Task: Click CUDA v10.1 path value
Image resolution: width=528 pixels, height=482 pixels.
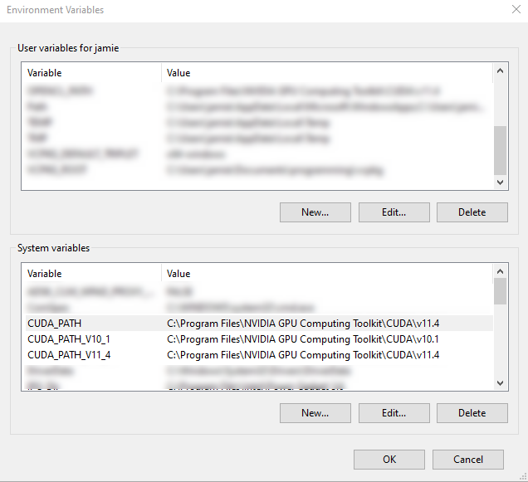Action: pyautogui.click(x=302, y=338)
